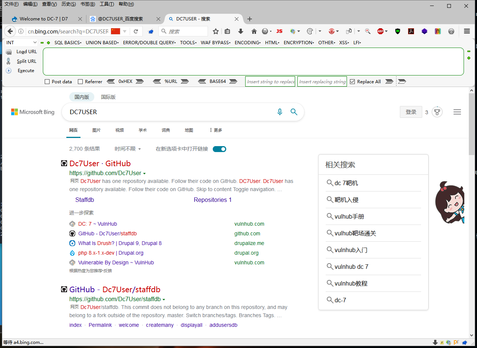Viewport: 477px width, 348px height.
Task: Uncheck the Replace All checkbox
Action: tap(352, 82)
